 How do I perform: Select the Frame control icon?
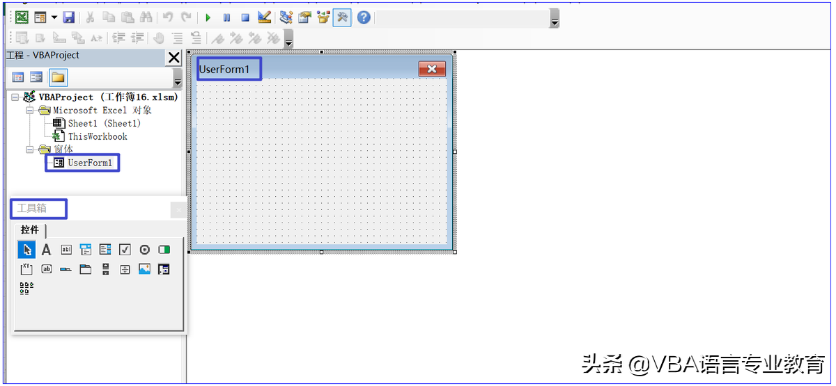click(x=27, y=269)
